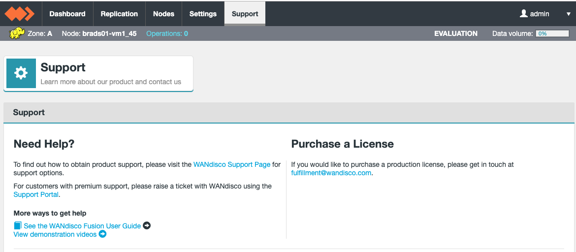Open the WANdisco Support Page link
This screenshot has height=252, width=576.
(232, 164)
